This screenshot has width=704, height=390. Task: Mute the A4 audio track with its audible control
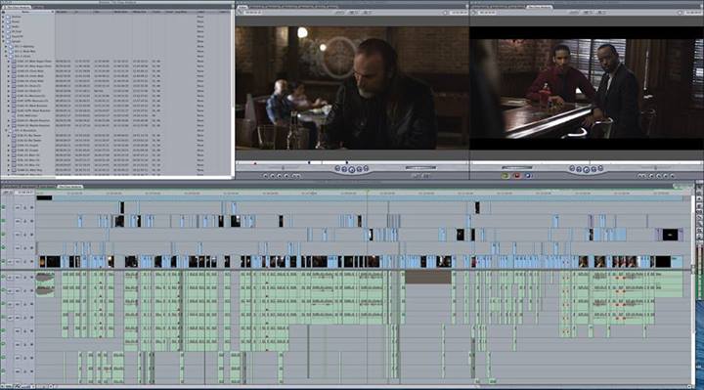tap(3, 318)
